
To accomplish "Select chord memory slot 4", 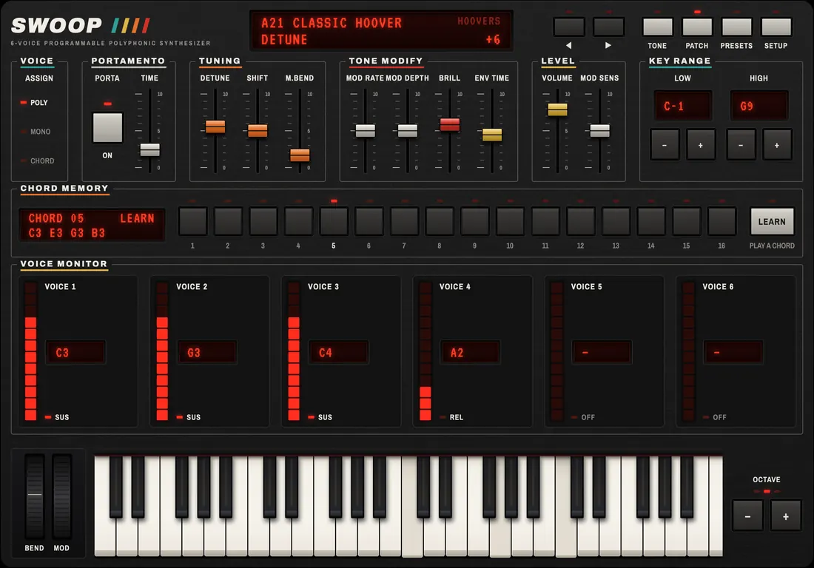I will click(x=298, y=221).
